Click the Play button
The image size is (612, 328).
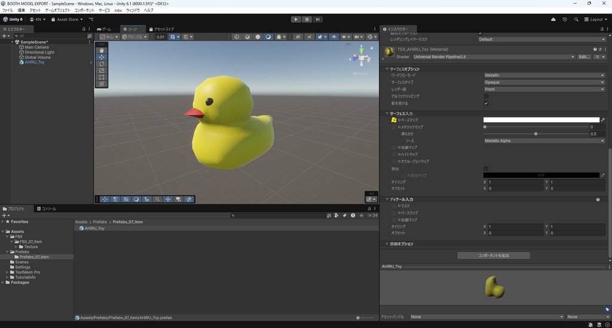296,19
